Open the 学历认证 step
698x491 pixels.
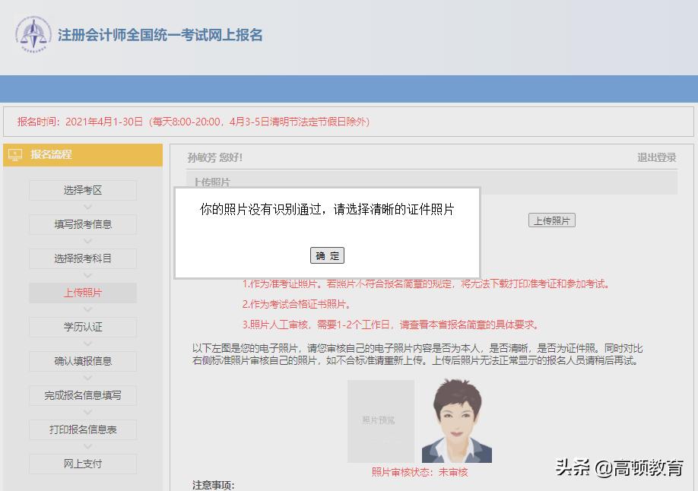click(83, 327)
